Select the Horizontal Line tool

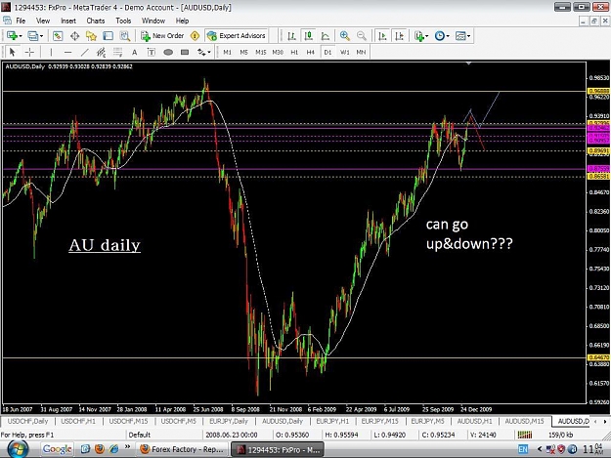pos(67,52)
